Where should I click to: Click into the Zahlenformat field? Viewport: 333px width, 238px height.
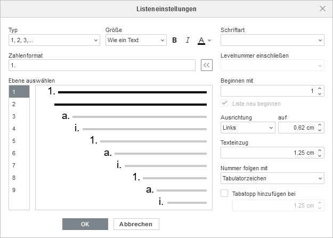[x=102, y=65]
